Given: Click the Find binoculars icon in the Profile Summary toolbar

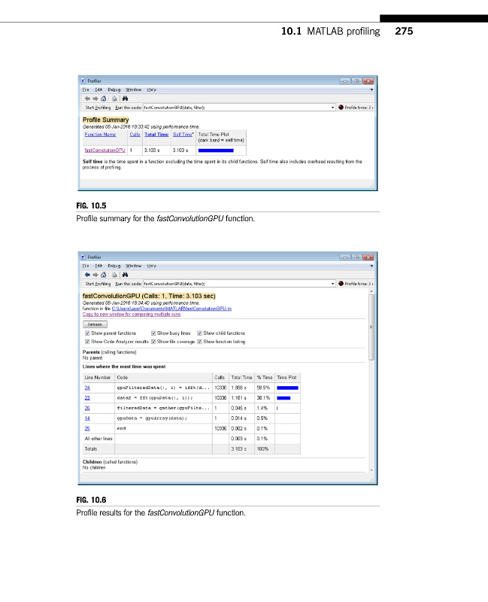Looking at the screenshot, I should pyautogui.click(x=126, y=98).
